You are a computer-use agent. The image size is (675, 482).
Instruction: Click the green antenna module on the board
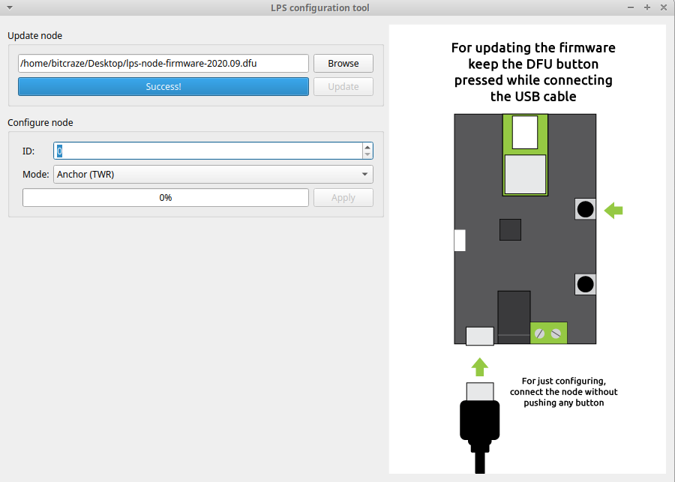click(525, 154)
